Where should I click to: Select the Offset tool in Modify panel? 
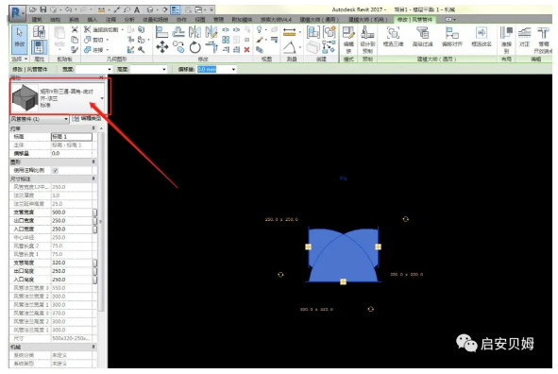coord(178,32)
